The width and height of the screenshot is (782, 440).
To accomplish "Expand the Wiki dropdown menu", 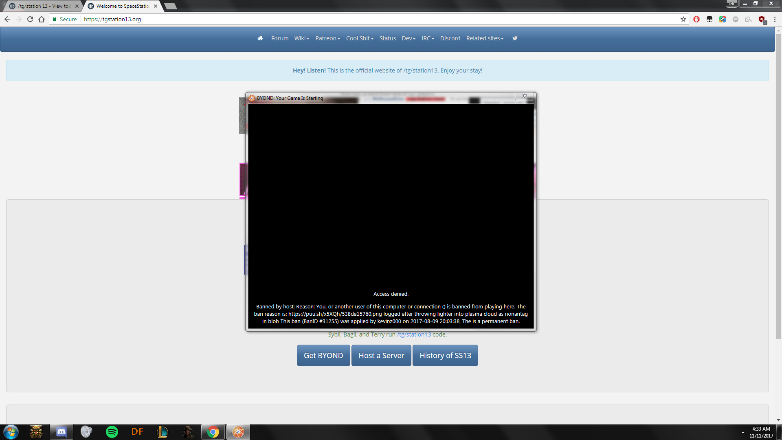I will click(x=302, y=38).
